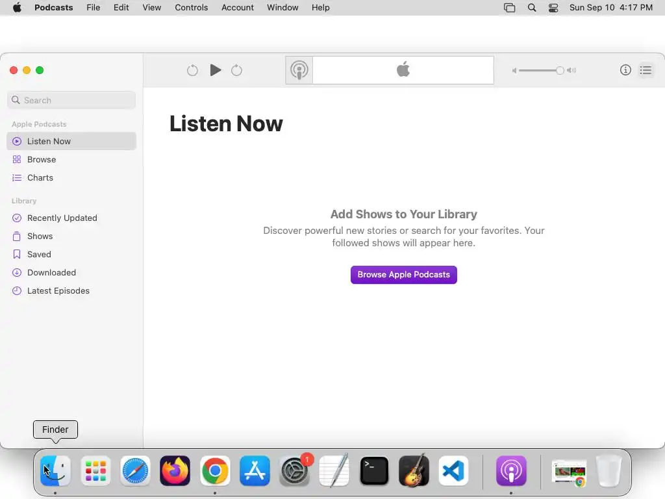Adjust the volume slider knob
The width and height of the screenshot is (665, 499).
click(560, 70)
